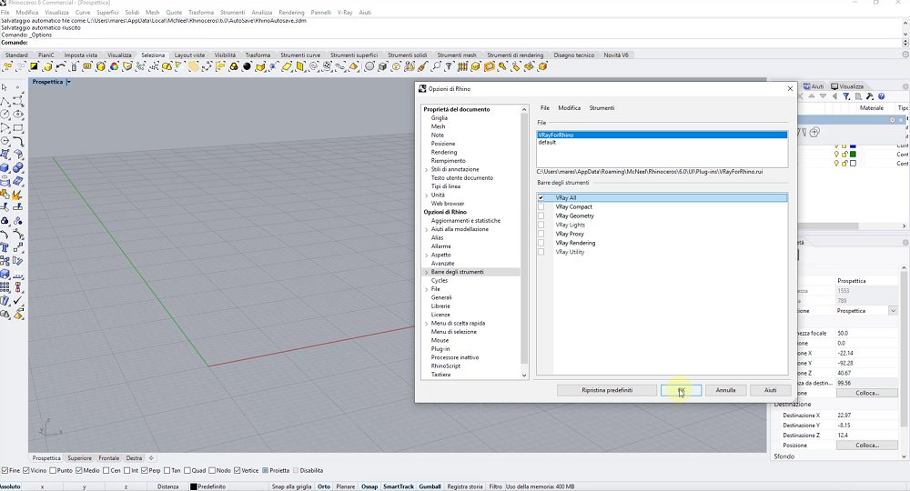Switch to the Superiore viewport tab
Image resolution: width=910 pixels, height=491 pixels.
79,458
